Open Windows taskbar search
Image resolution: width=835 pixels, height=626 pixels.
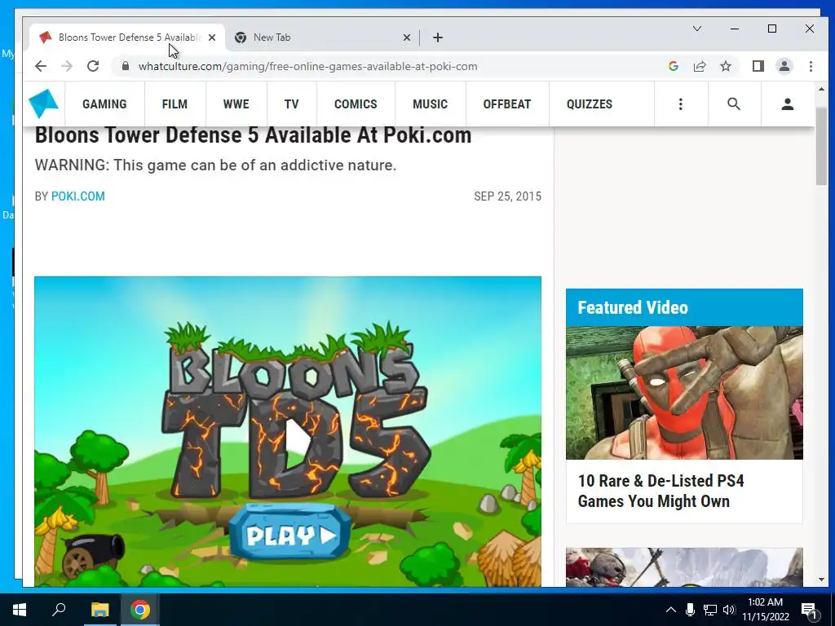click(x=59, y=610)
